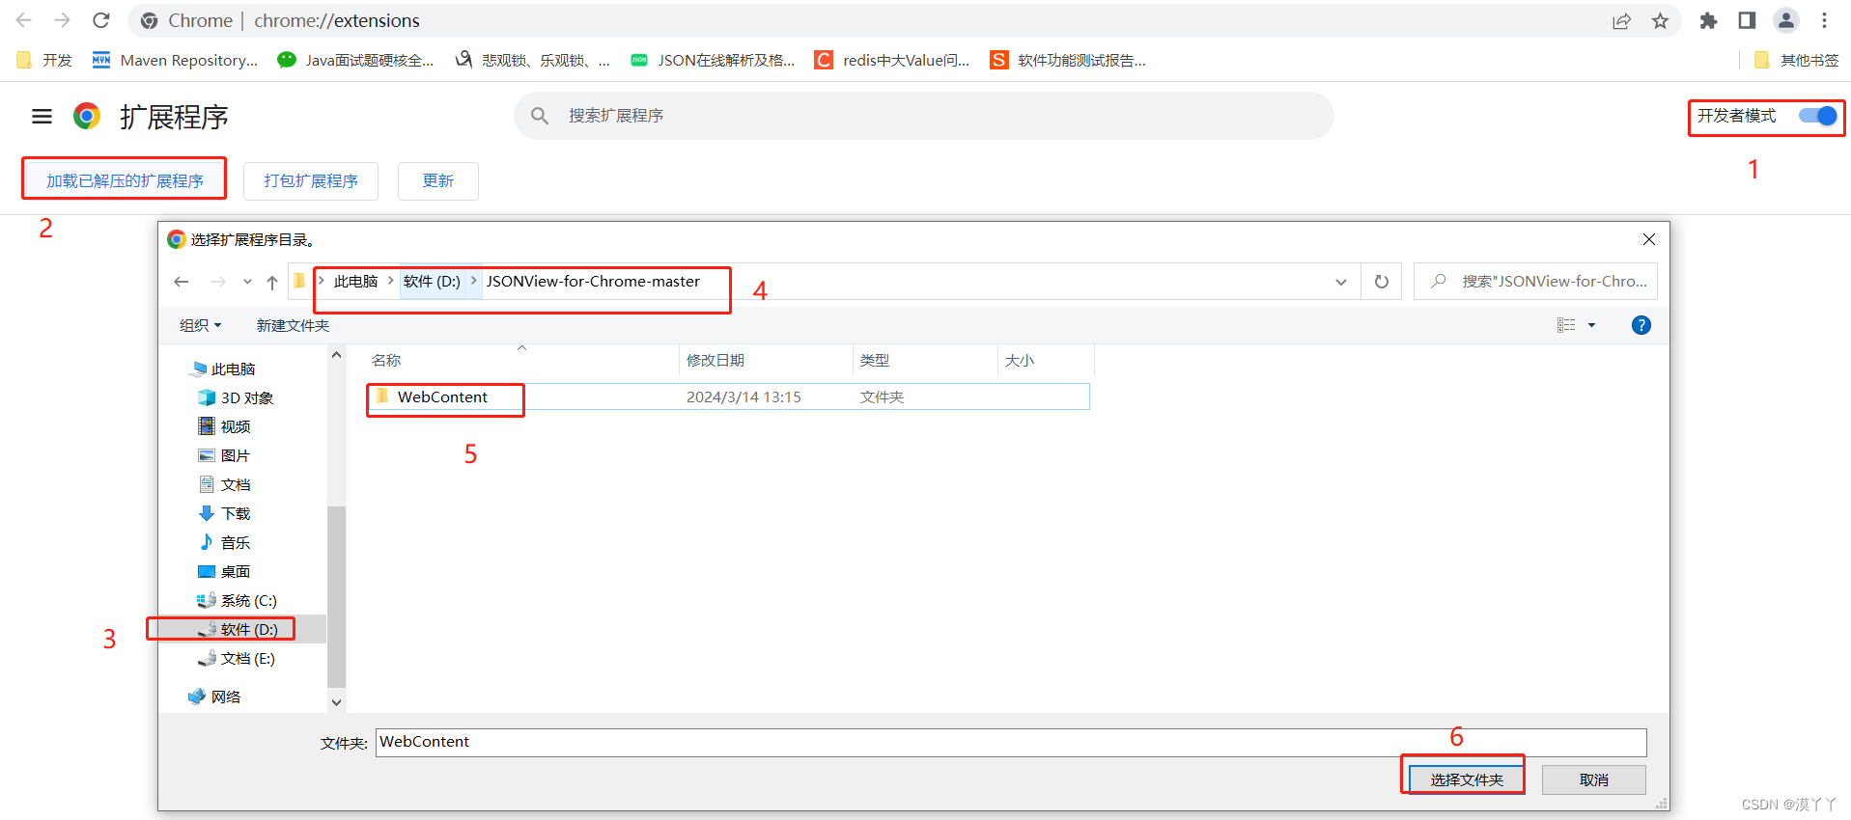1851x820 pixels.
Task: Open Chrome profile avatar icon
Action: (x=1785, y=21)
